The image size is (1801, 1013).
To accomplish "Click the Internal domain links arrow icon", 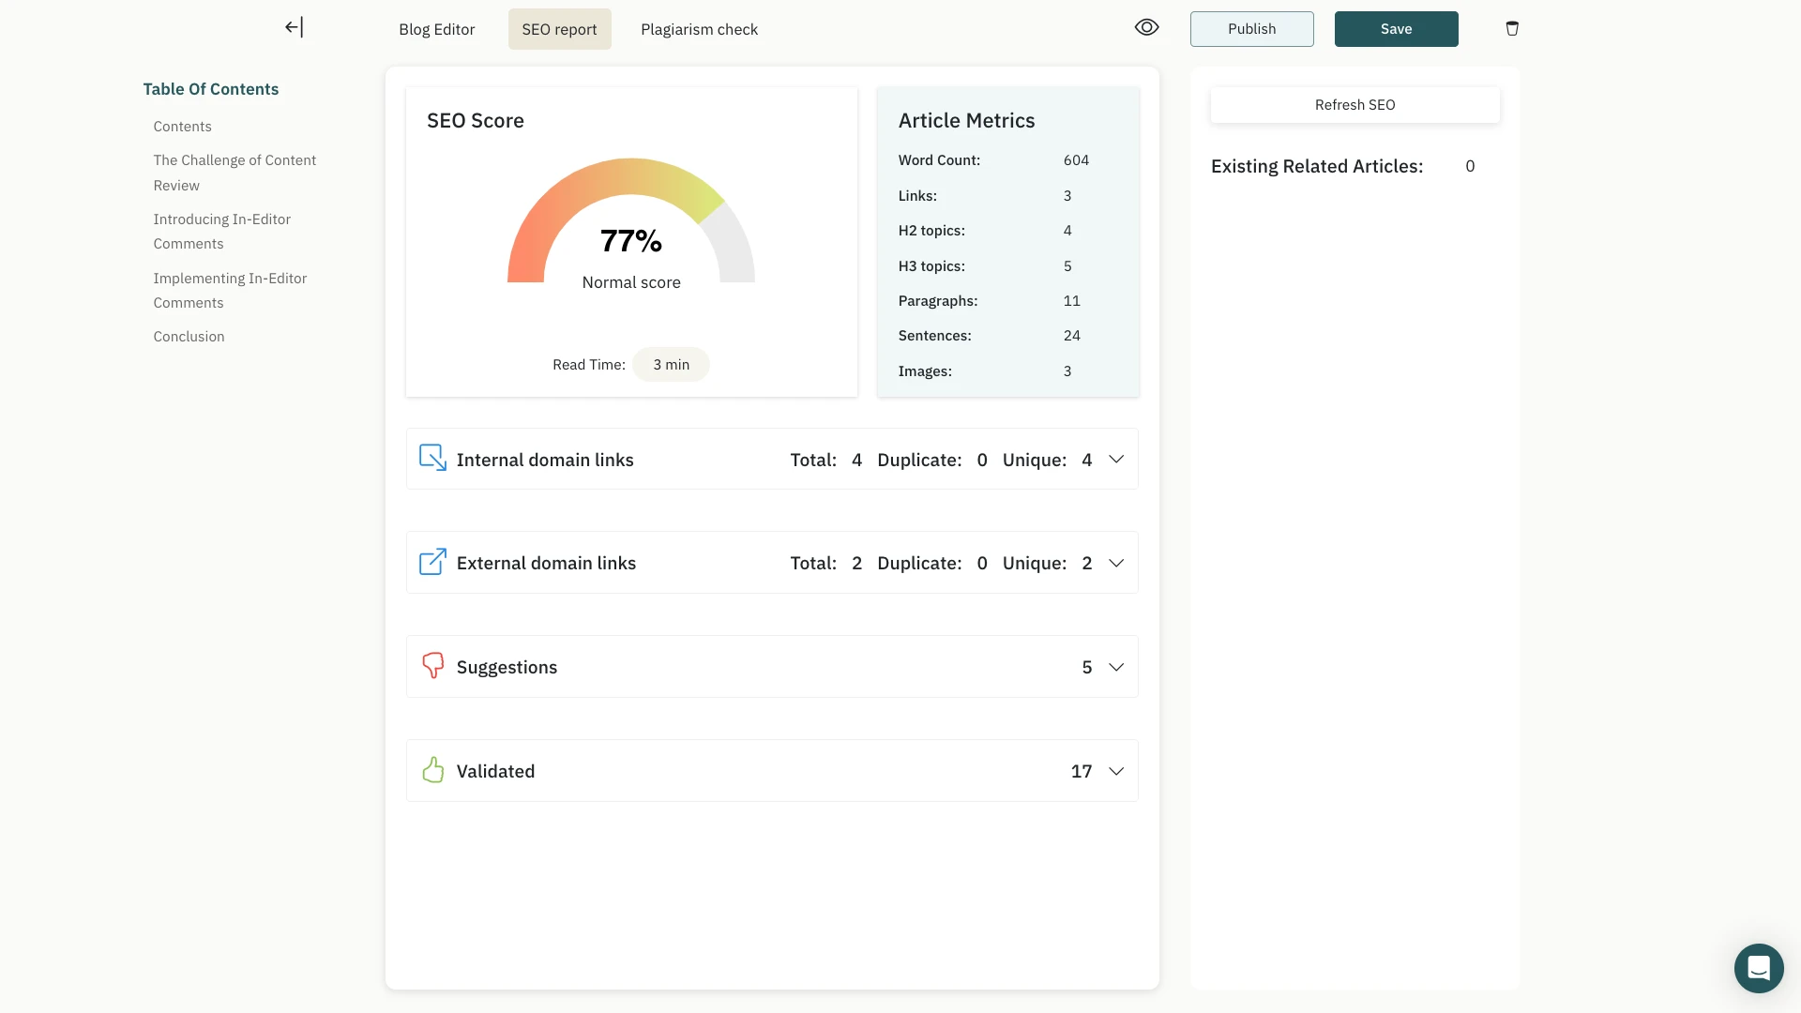I will click(432, 458).
